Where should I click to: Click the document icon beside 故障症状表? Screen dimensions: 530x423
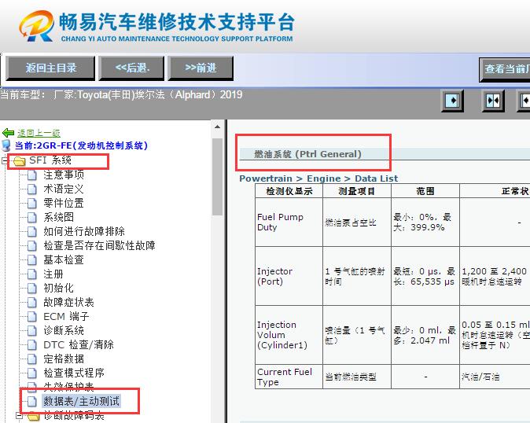pyautogui.click(x=32, y=303)
